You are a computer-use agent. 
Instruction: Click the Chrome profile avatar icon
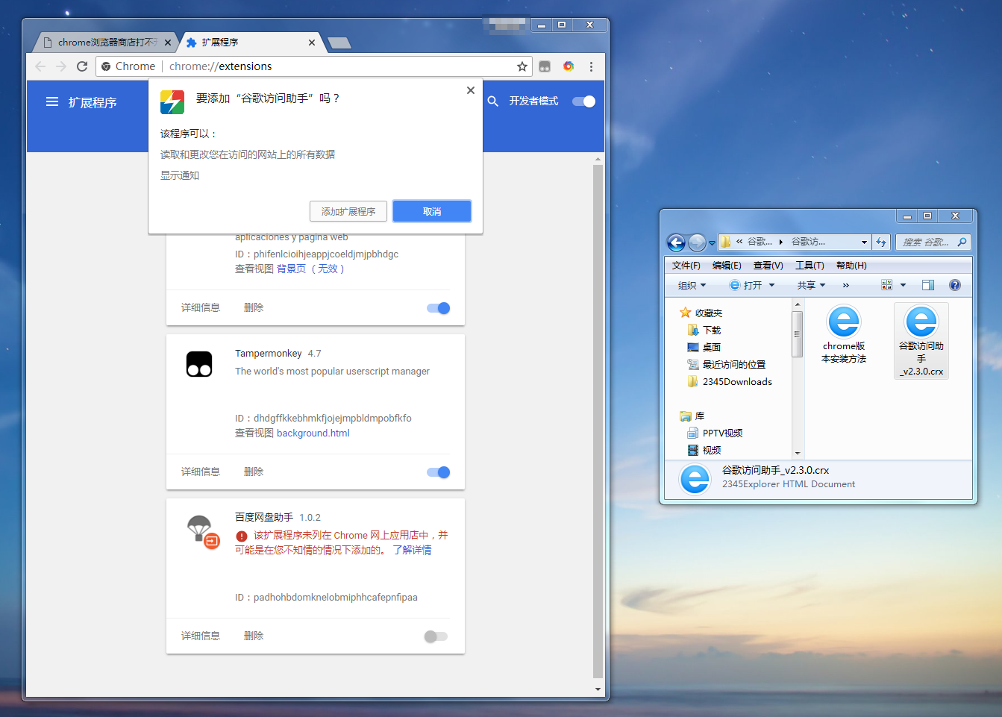[x=569, y=66]
